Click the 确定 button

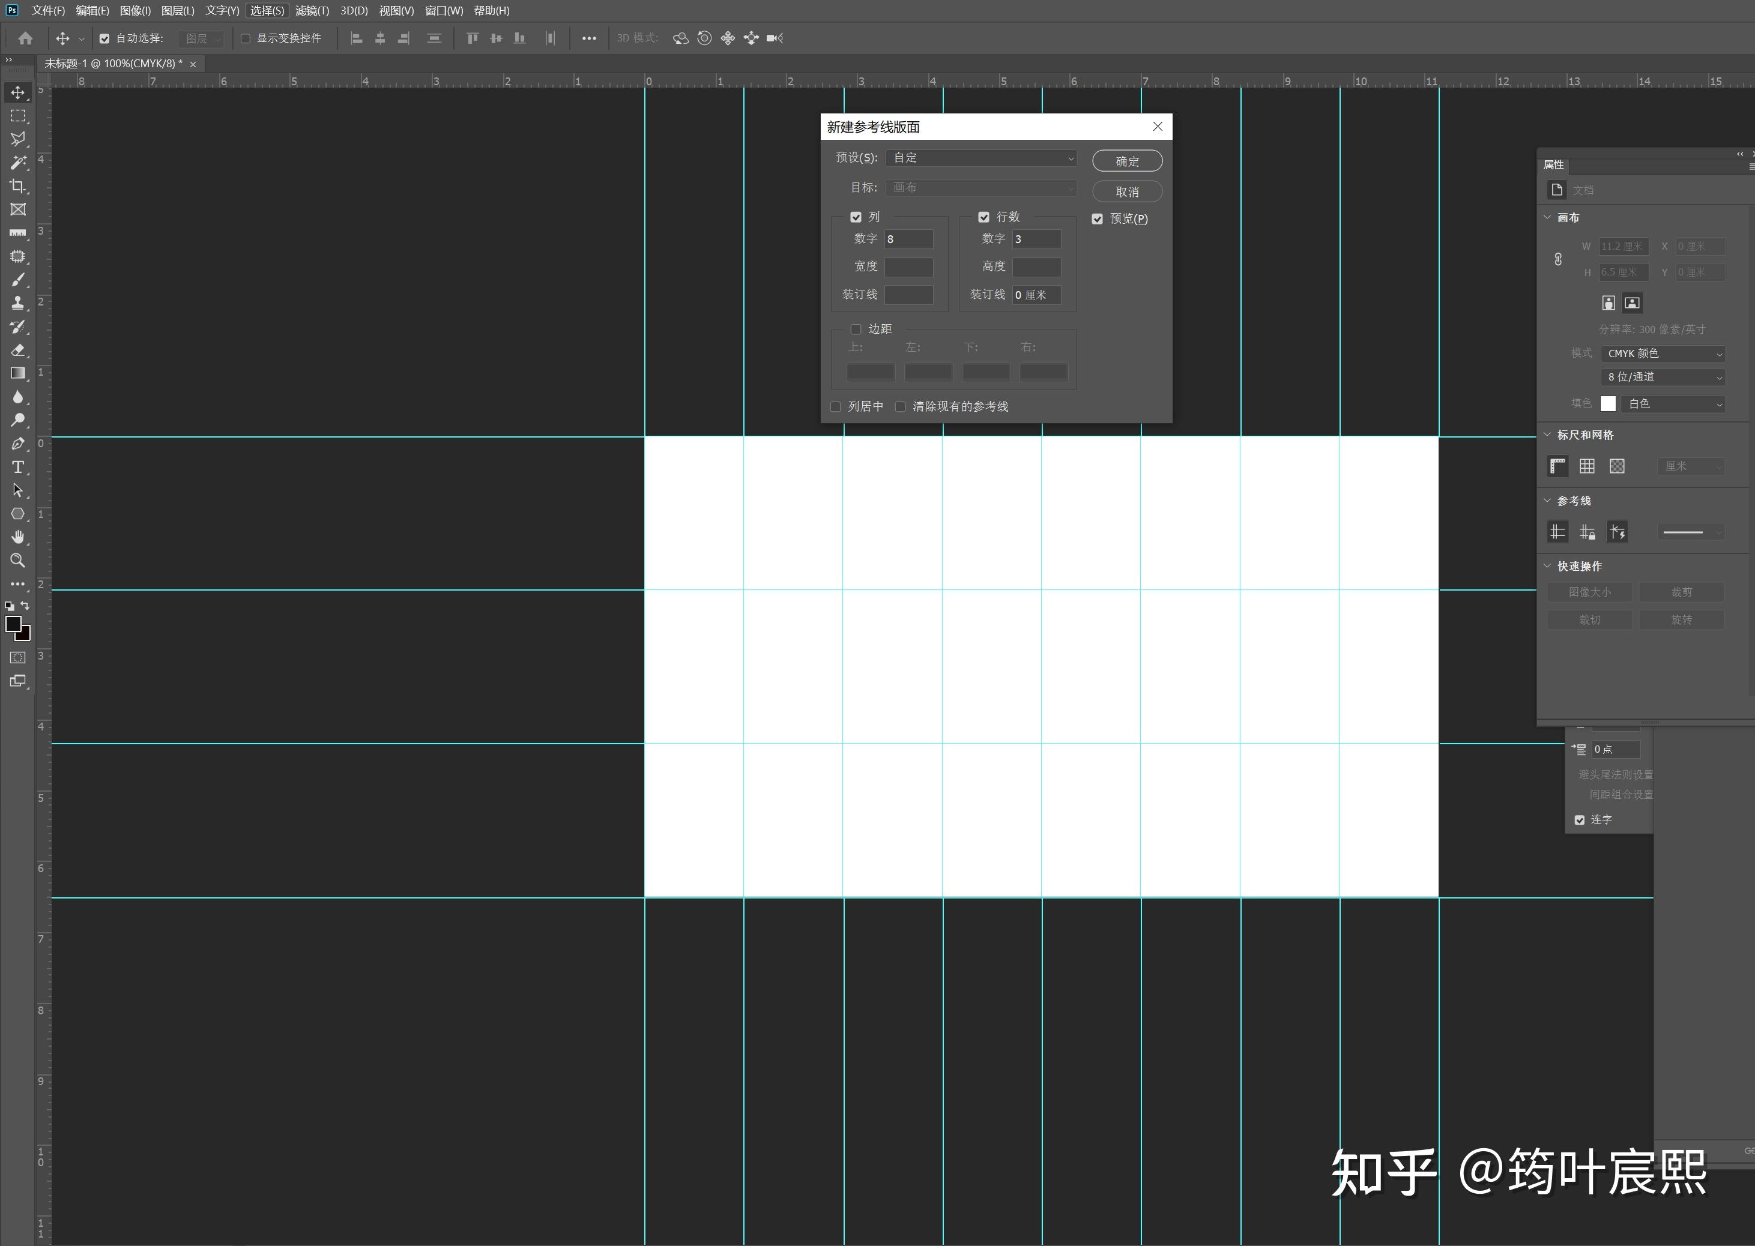[x=1126, y=161]
